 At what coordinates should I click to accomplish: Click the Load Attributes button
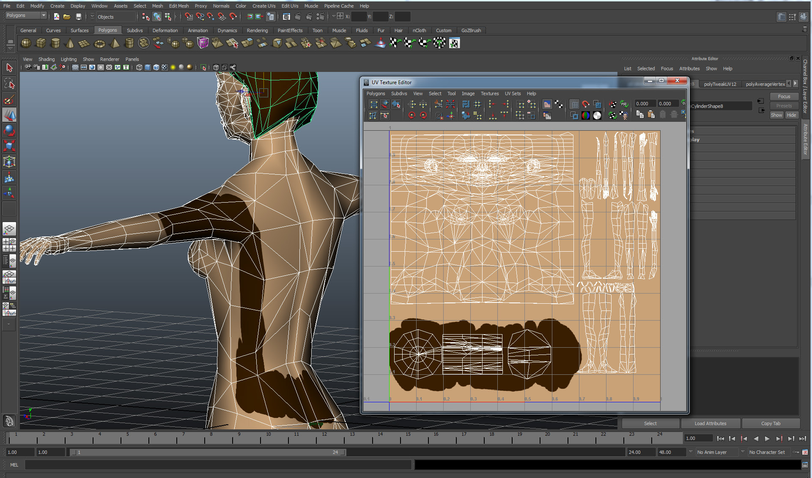tap(710, 423)
